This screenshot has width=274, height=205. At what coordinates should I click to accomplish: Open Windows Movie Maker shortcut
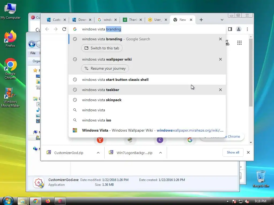10,97
